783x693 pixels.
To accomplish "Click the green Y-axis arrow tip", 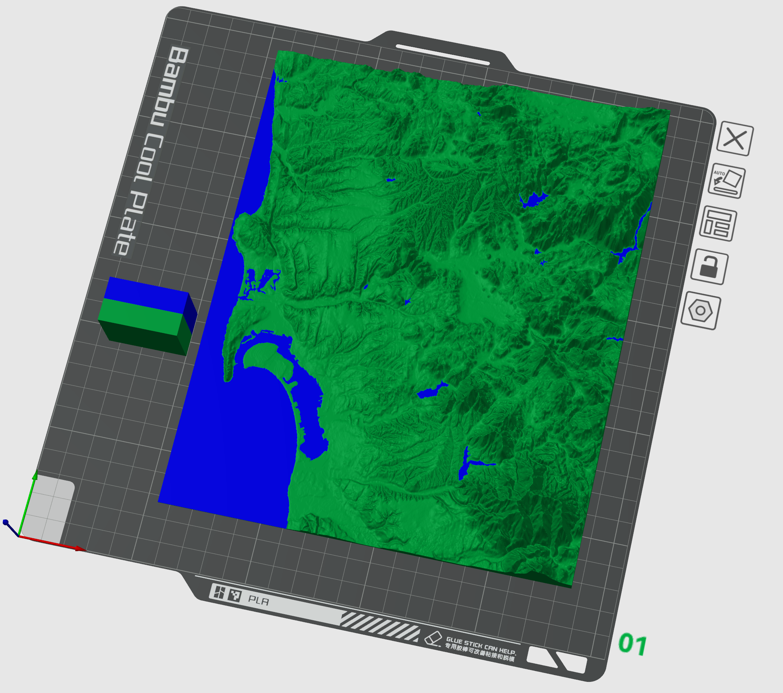I will point(35,476).
